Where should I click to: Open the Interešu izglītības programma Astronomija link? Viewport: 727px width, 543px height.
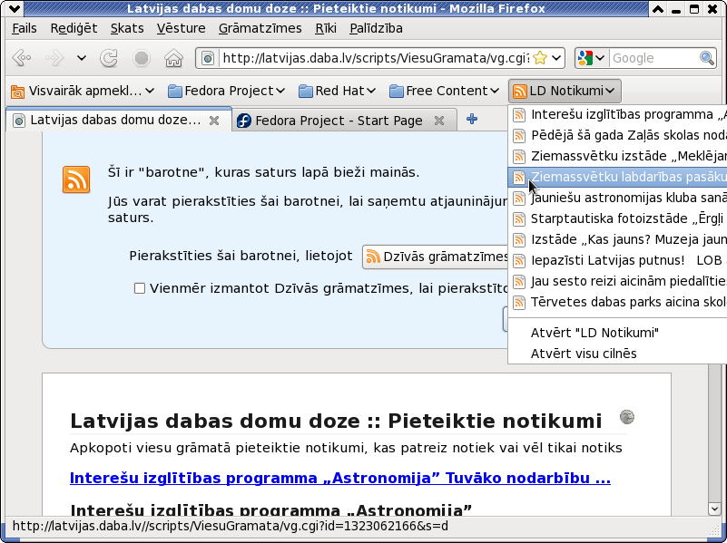(339, 478)
